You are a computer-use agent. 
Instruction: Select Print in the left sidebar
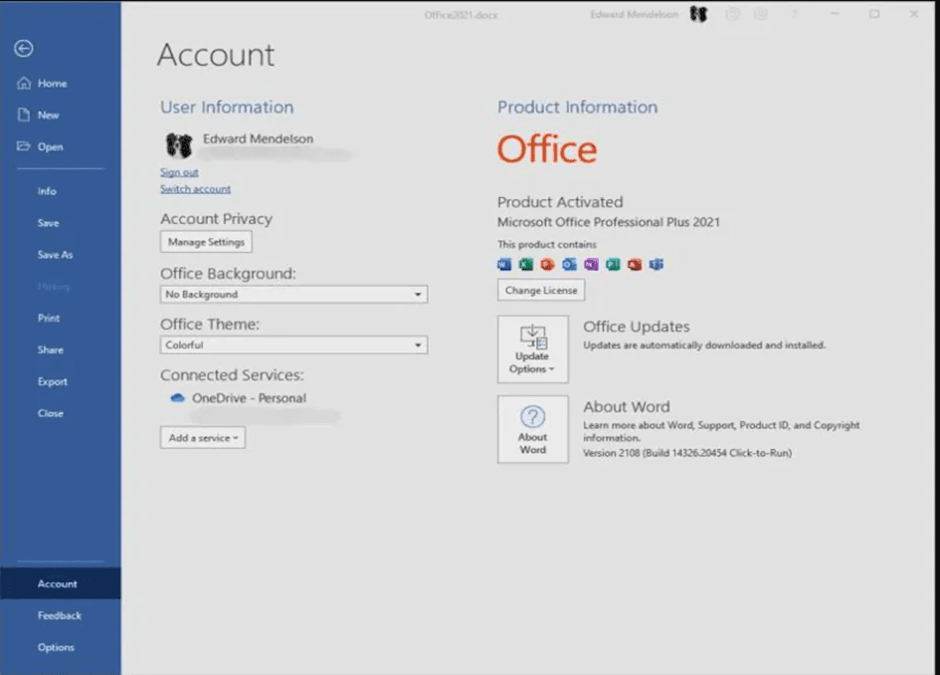tap(49, 319)
